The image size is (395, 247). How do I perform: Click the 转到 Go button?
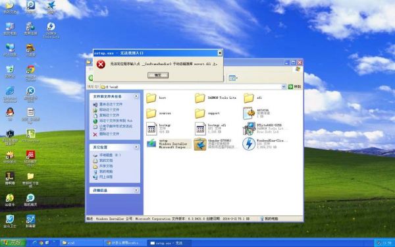(294, 87)
